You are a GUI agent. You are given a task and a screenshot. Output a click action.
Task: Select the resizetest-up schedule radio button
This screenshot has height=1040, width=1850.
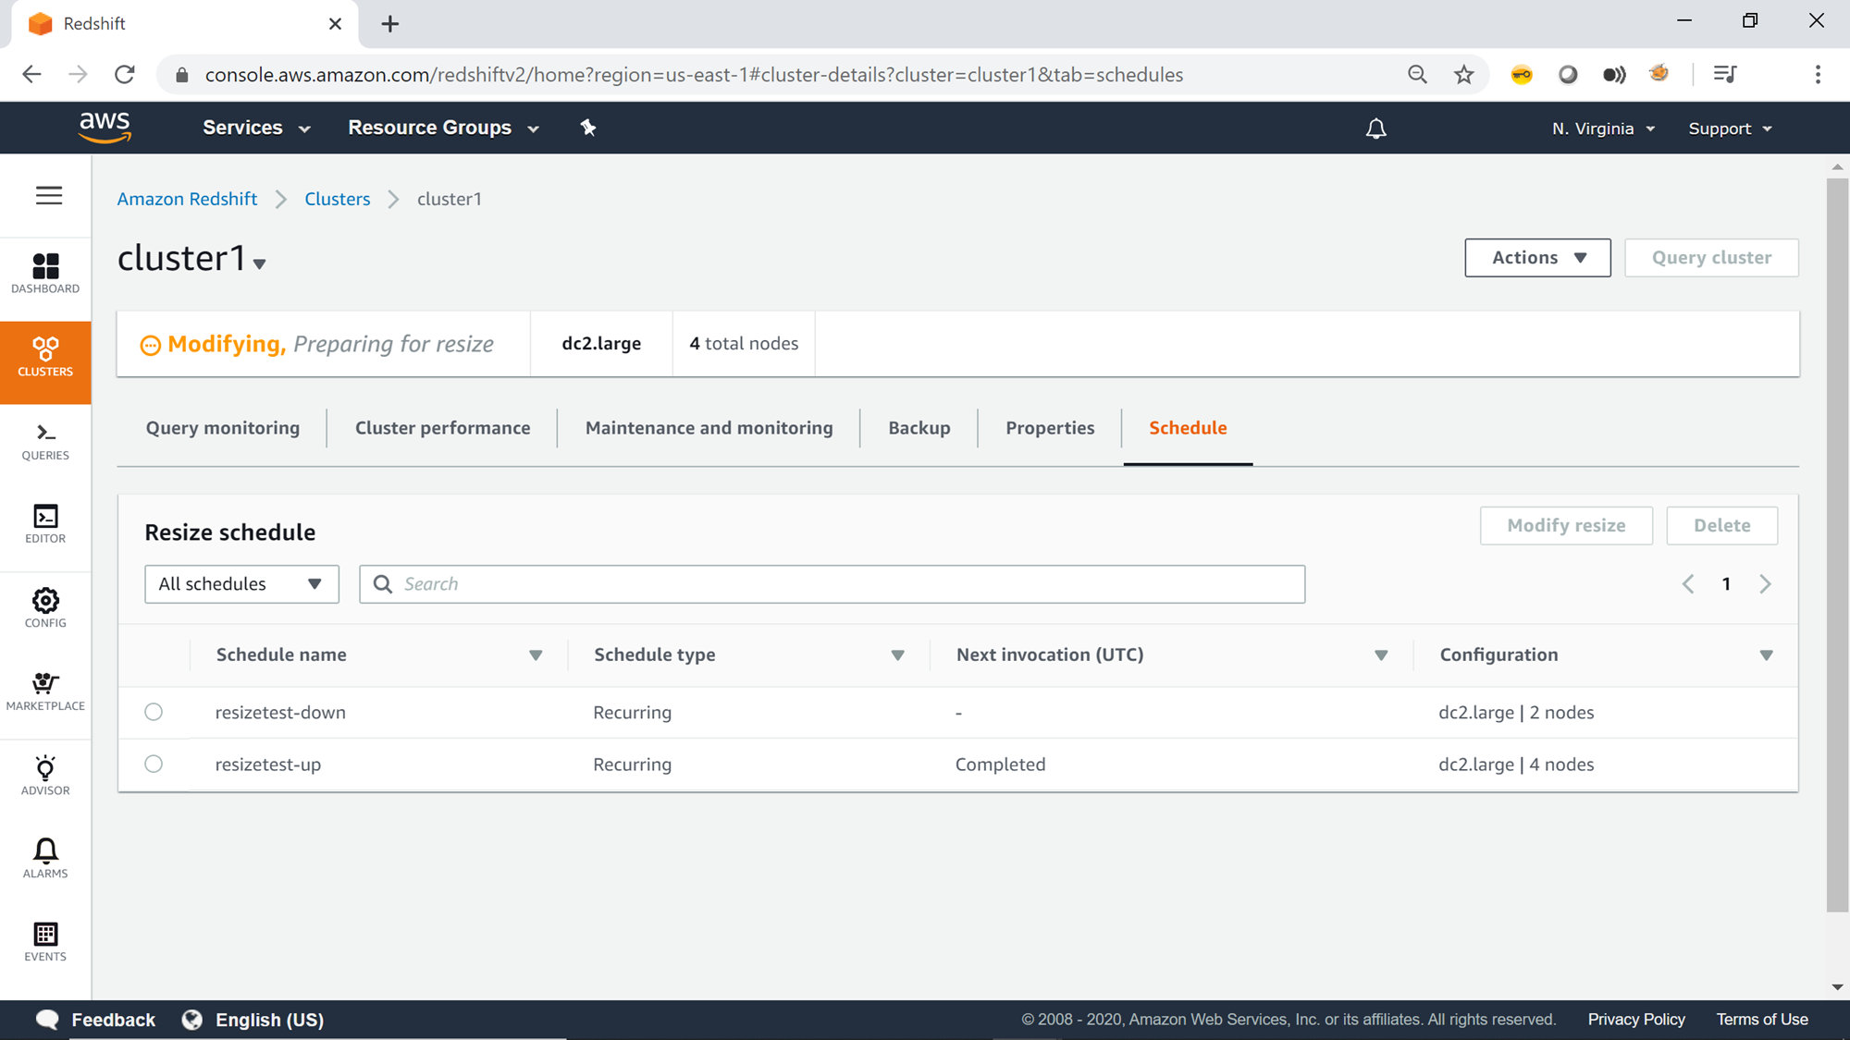(x=154, y=764)
